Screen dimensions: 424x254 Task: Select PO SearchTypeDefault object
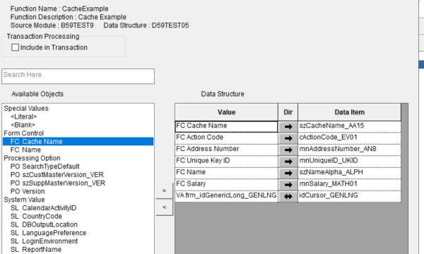[45, 167]
